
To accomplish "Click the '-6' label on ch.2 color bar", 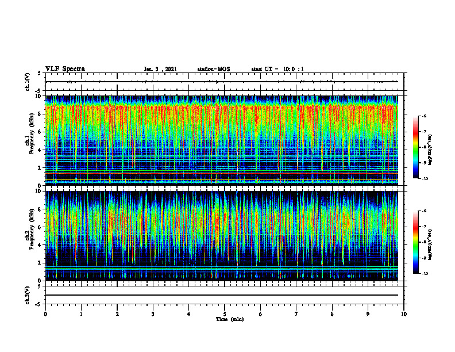I will [425, 211].
